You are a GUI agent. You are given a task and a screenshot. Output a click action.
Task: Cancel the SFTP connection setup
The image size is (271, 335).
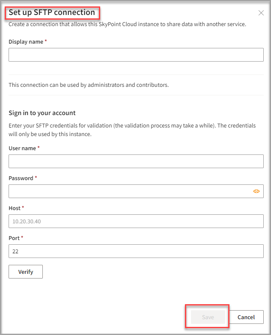pyautogui.click(x=246, y=317)
